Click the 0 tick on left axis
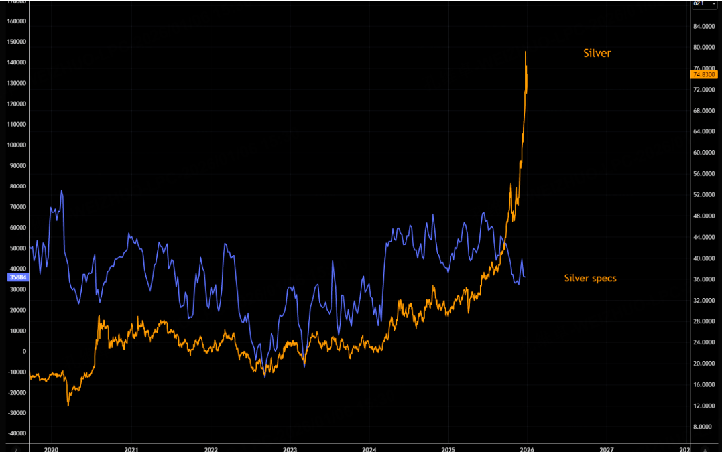Viewport: 722px width, 452px height. pos(25,352)
